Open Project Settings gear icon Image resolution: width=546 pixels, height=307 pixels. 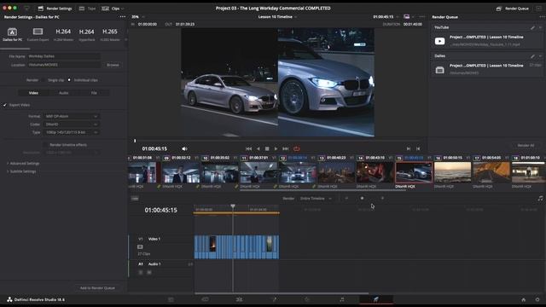tap(537, 299)
